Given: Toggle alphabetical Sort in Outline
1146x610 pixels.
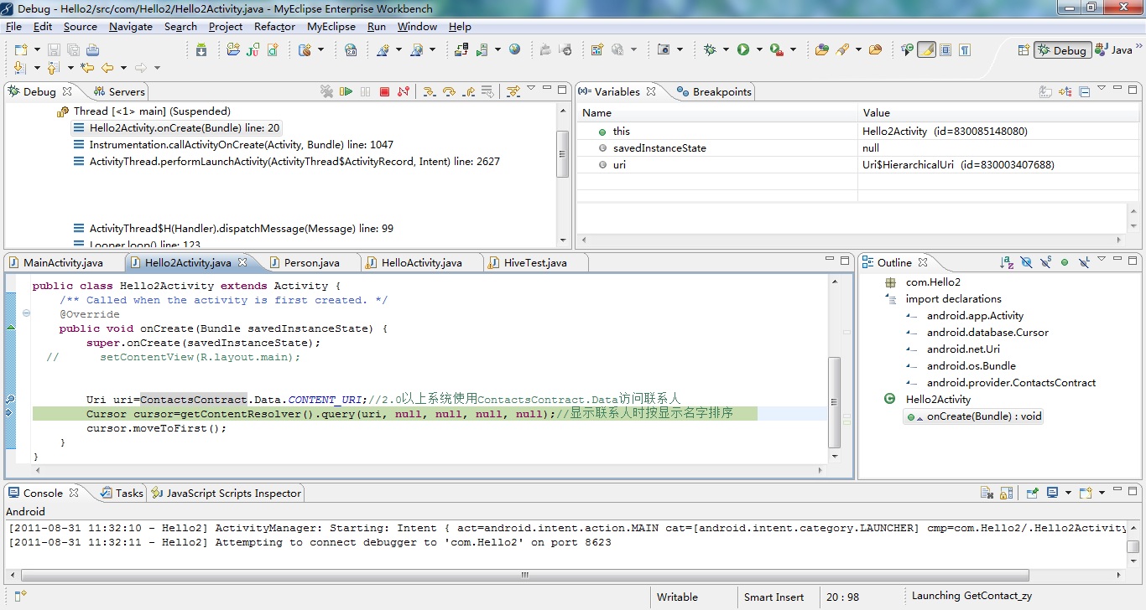Looking at the screenshot, I should tap(1007, 262).
